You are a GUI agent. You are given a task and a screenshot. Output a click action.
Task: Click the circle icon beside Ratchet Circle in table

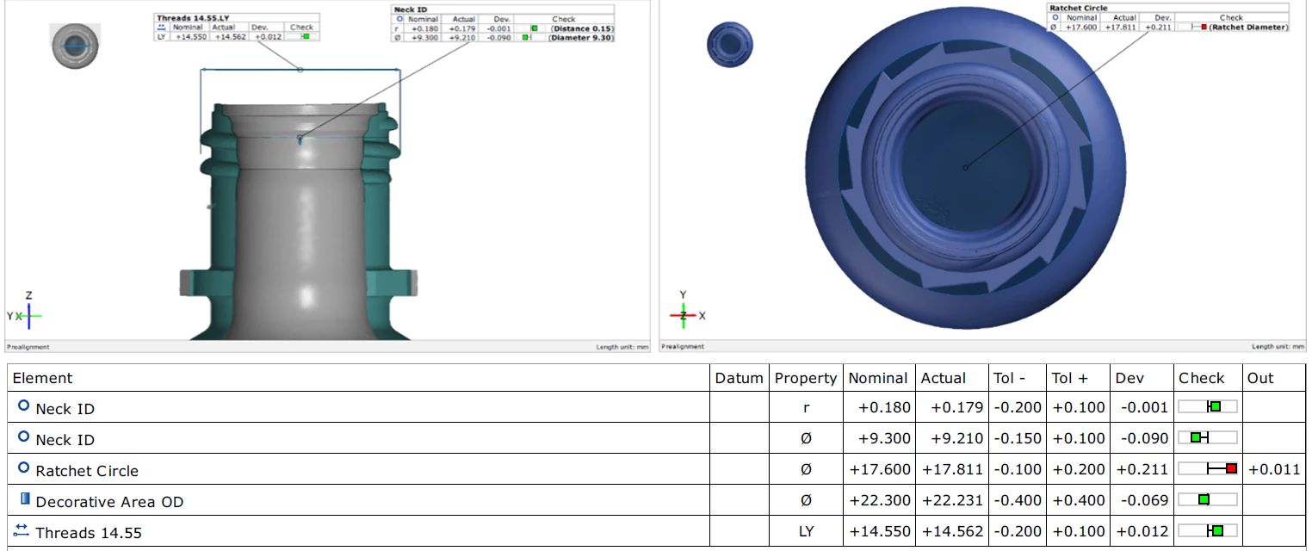pyautogui.click(x=23, y=468)
